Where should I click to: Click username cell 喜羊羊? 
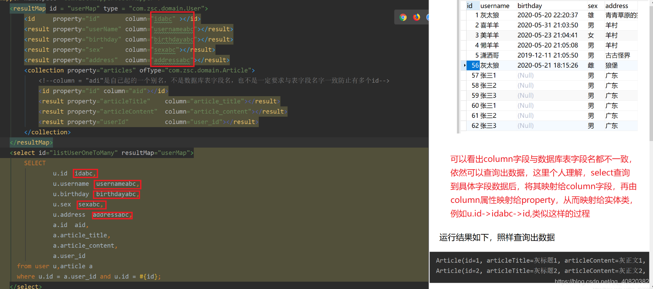[x=489, y=25]
